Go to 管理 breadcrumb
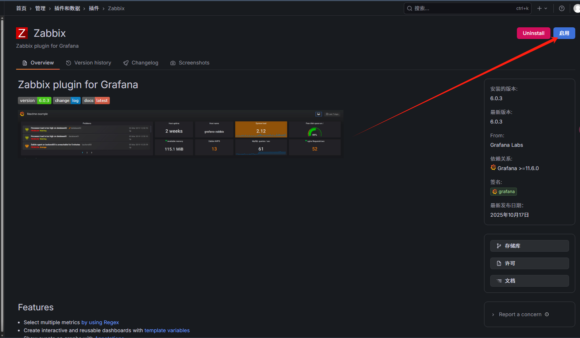This screenshot has height=338, width=580. tap(40, 8)
